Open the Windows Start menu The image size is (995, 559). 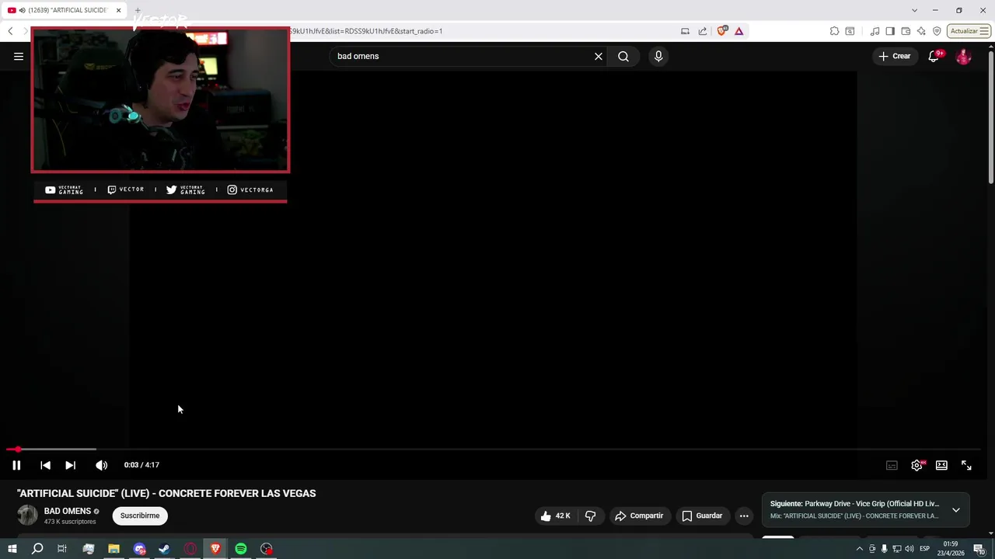[x=12, y=549]
